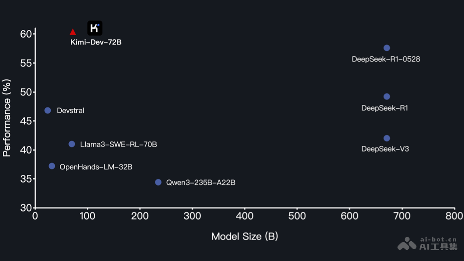Viewport: 464px width, 261px height.
Task: Click the DeepSeek-R1-0528 text label
Action: point(386,60)
